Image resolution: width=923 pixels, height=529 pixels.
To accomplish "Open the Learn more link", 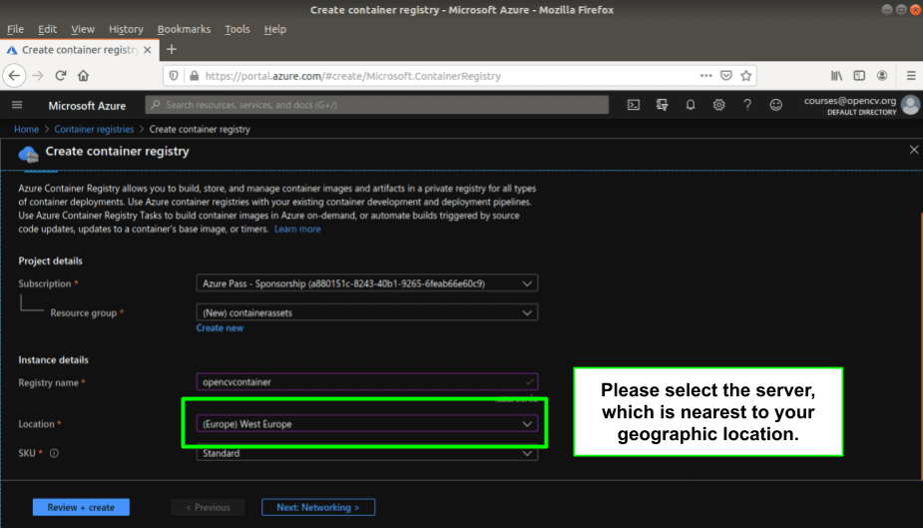I will click(297, 230).
